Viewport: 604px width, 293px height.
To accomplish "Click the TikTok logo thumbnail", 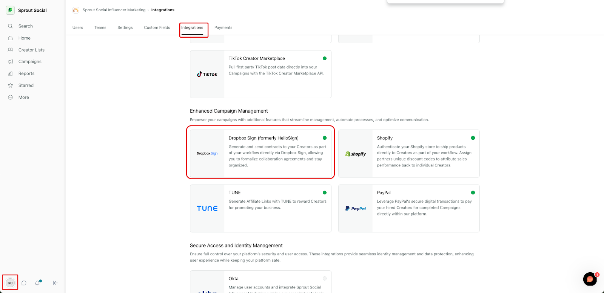I will tap(207, 74).
